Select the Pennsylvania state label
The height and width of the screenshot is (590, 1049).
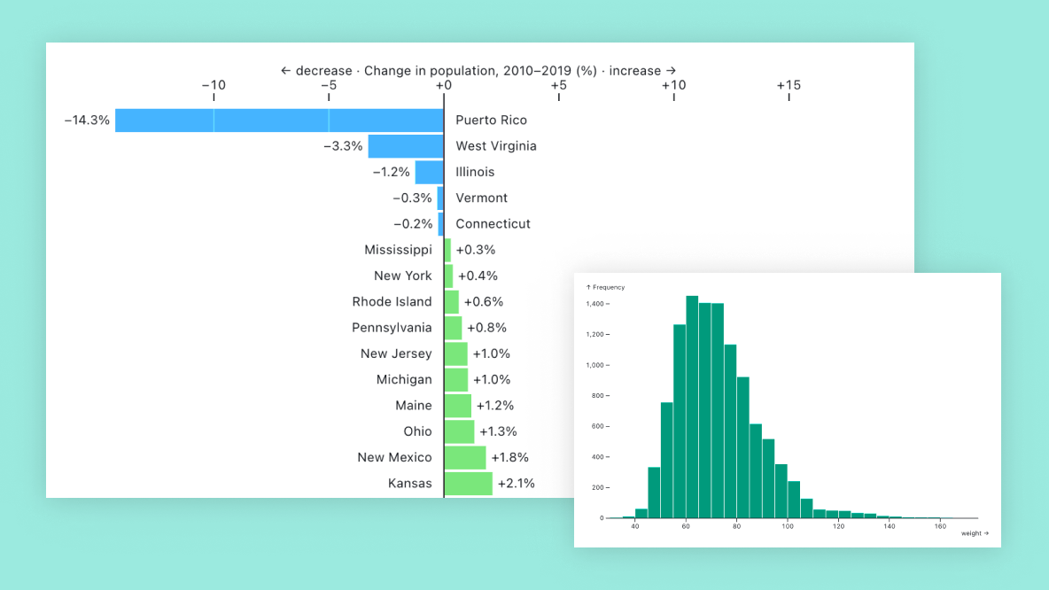pyautogui.click(x=392, y=327)
